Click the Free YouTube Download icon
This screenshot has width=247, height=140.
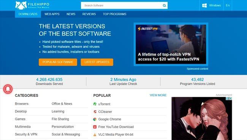click(x=95, y=127)
